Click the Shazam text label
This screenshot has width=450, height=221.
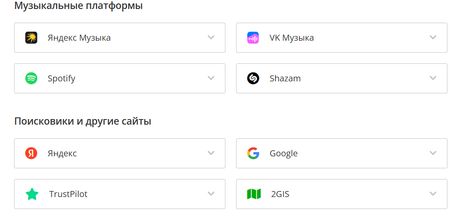pos(285,78)
